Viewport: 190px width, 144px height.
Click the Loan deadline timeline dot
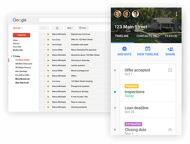click(115, 108)
